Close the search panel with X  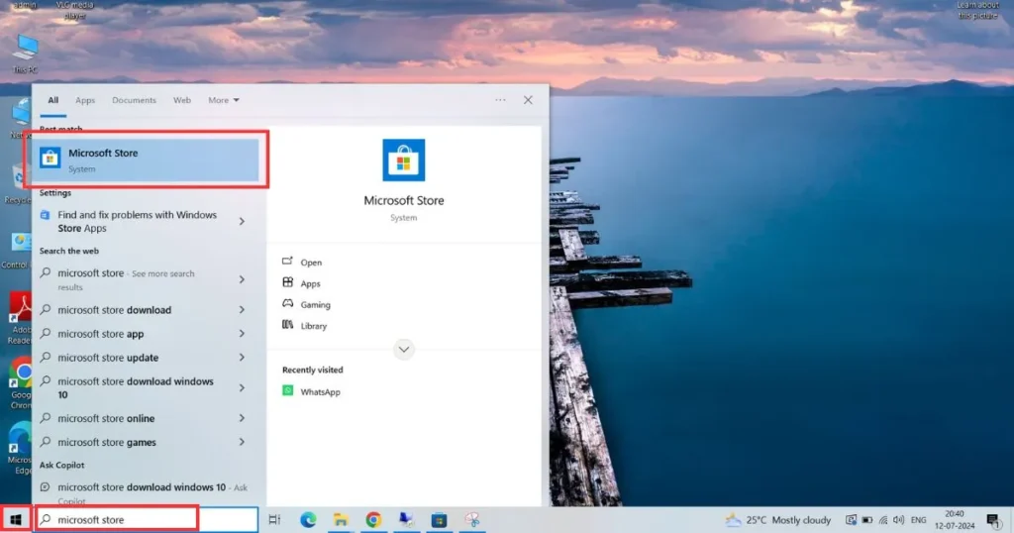pos(528,100)
